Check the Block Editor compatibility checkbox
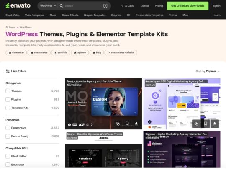The image size is (226, 169). [x=8, y=156]
